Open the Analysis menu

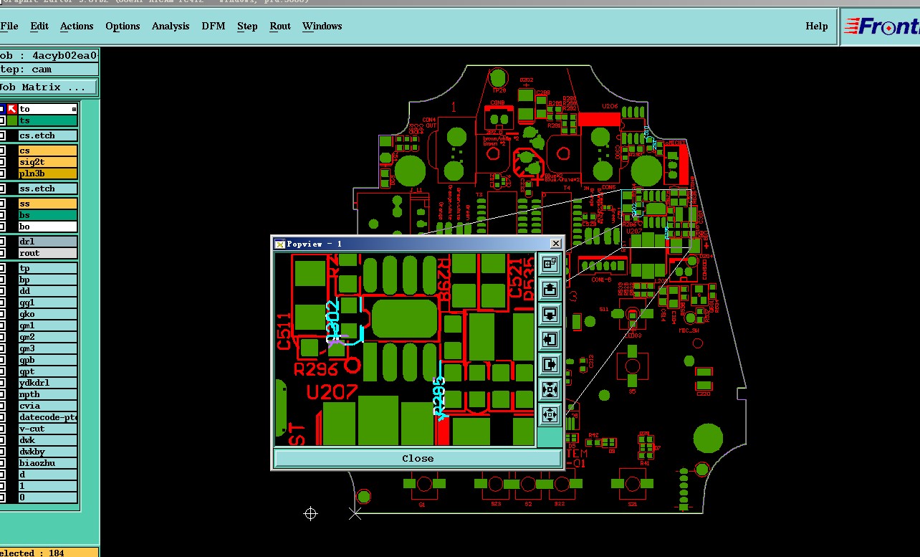[x=171, y=26]
